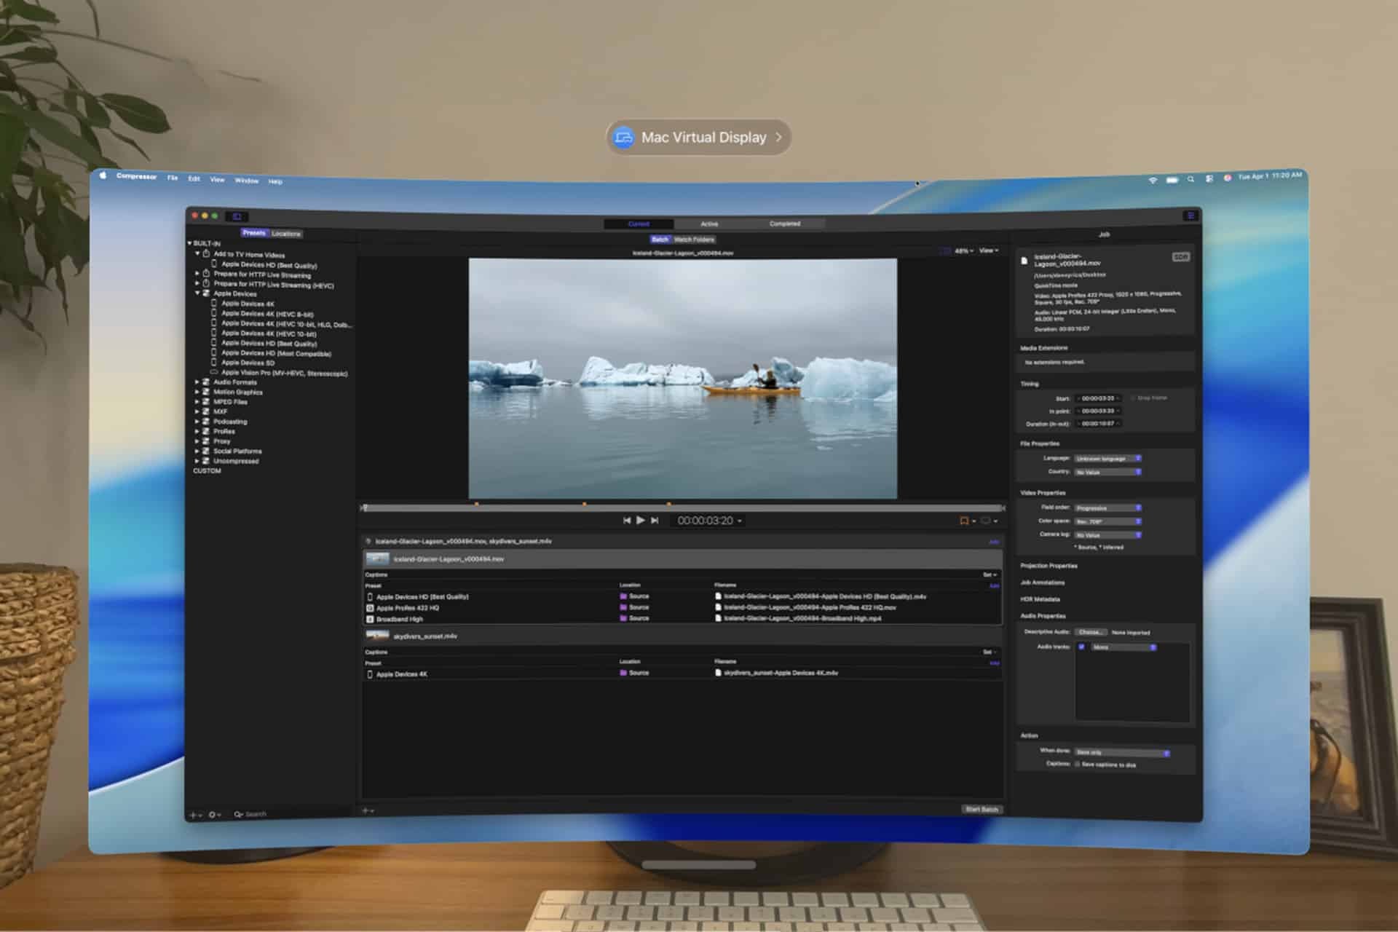Expand the Motion Graphics preset group

point(197,392)
